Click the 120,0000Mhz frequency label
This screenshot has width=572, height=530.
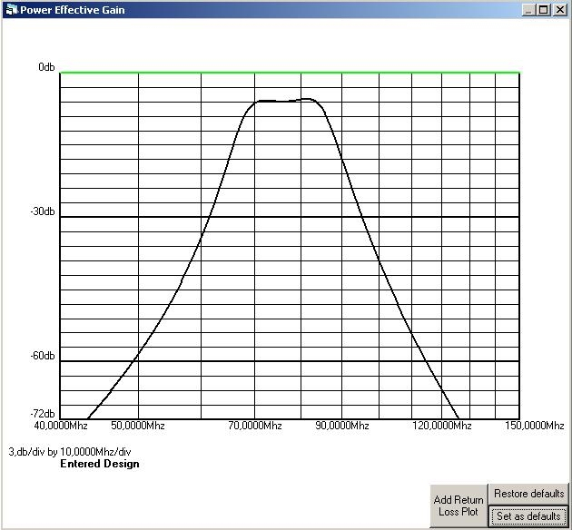[442, 426]
